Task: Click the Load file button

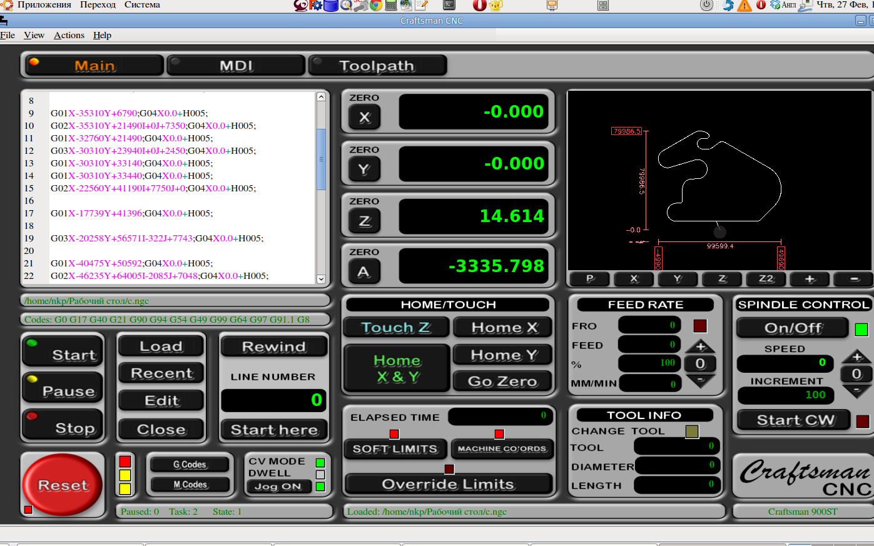Action: [161, 346]
